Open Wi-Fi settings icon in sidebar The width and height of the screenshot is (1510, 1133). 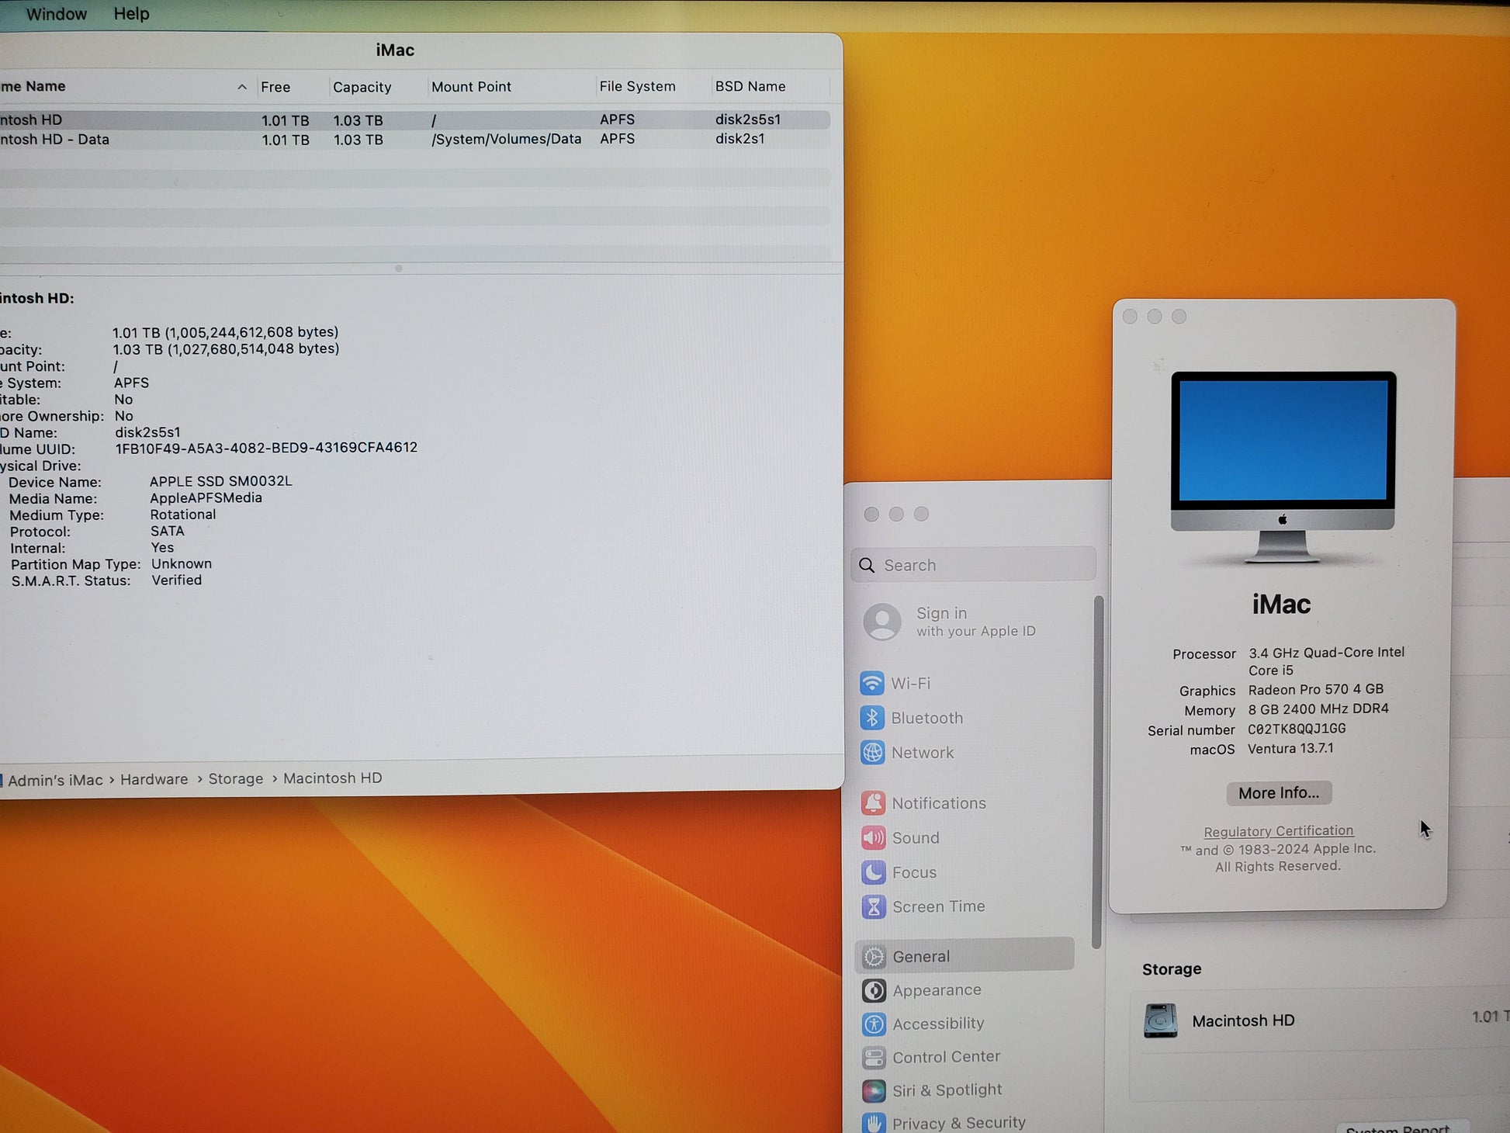pos(872,683)
